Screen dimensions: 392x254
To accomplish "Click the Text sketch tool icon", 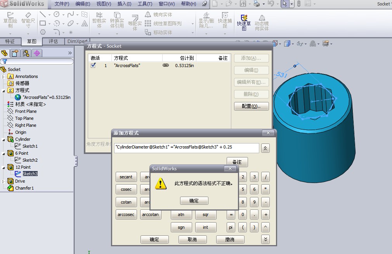I will [85, 23].
